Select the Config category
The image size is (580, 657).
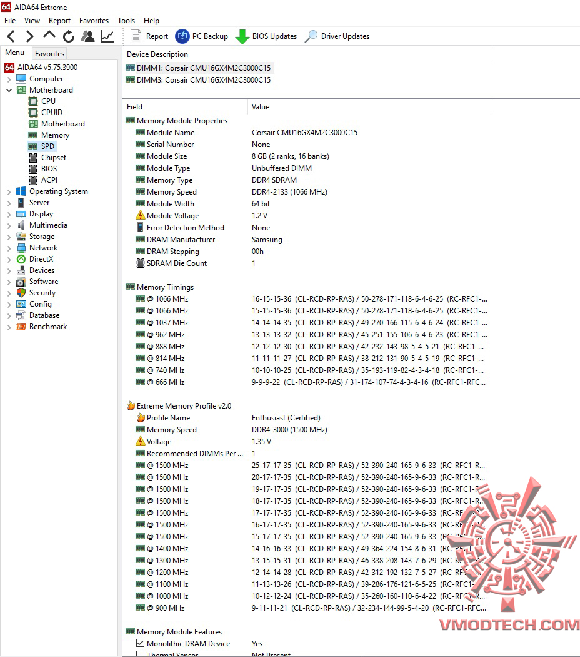coord(34,304)
